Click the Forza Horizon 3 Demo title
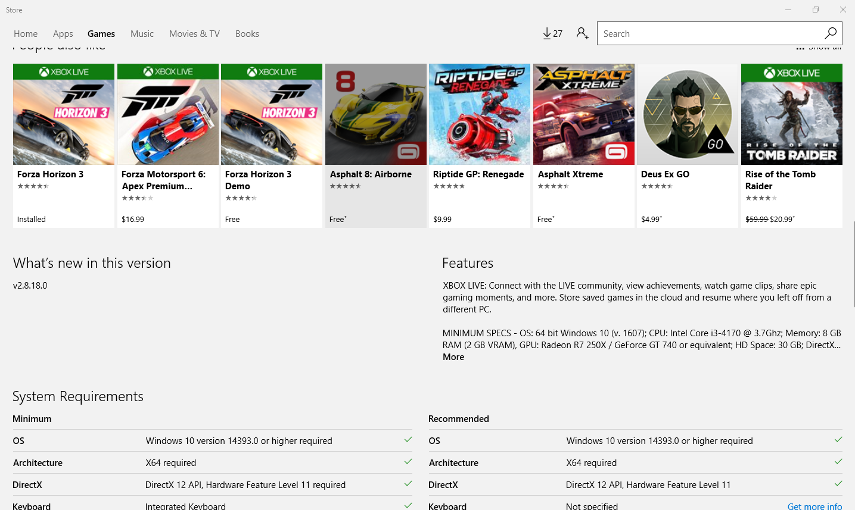Screen dimensions: 855x510 point(258,180)
